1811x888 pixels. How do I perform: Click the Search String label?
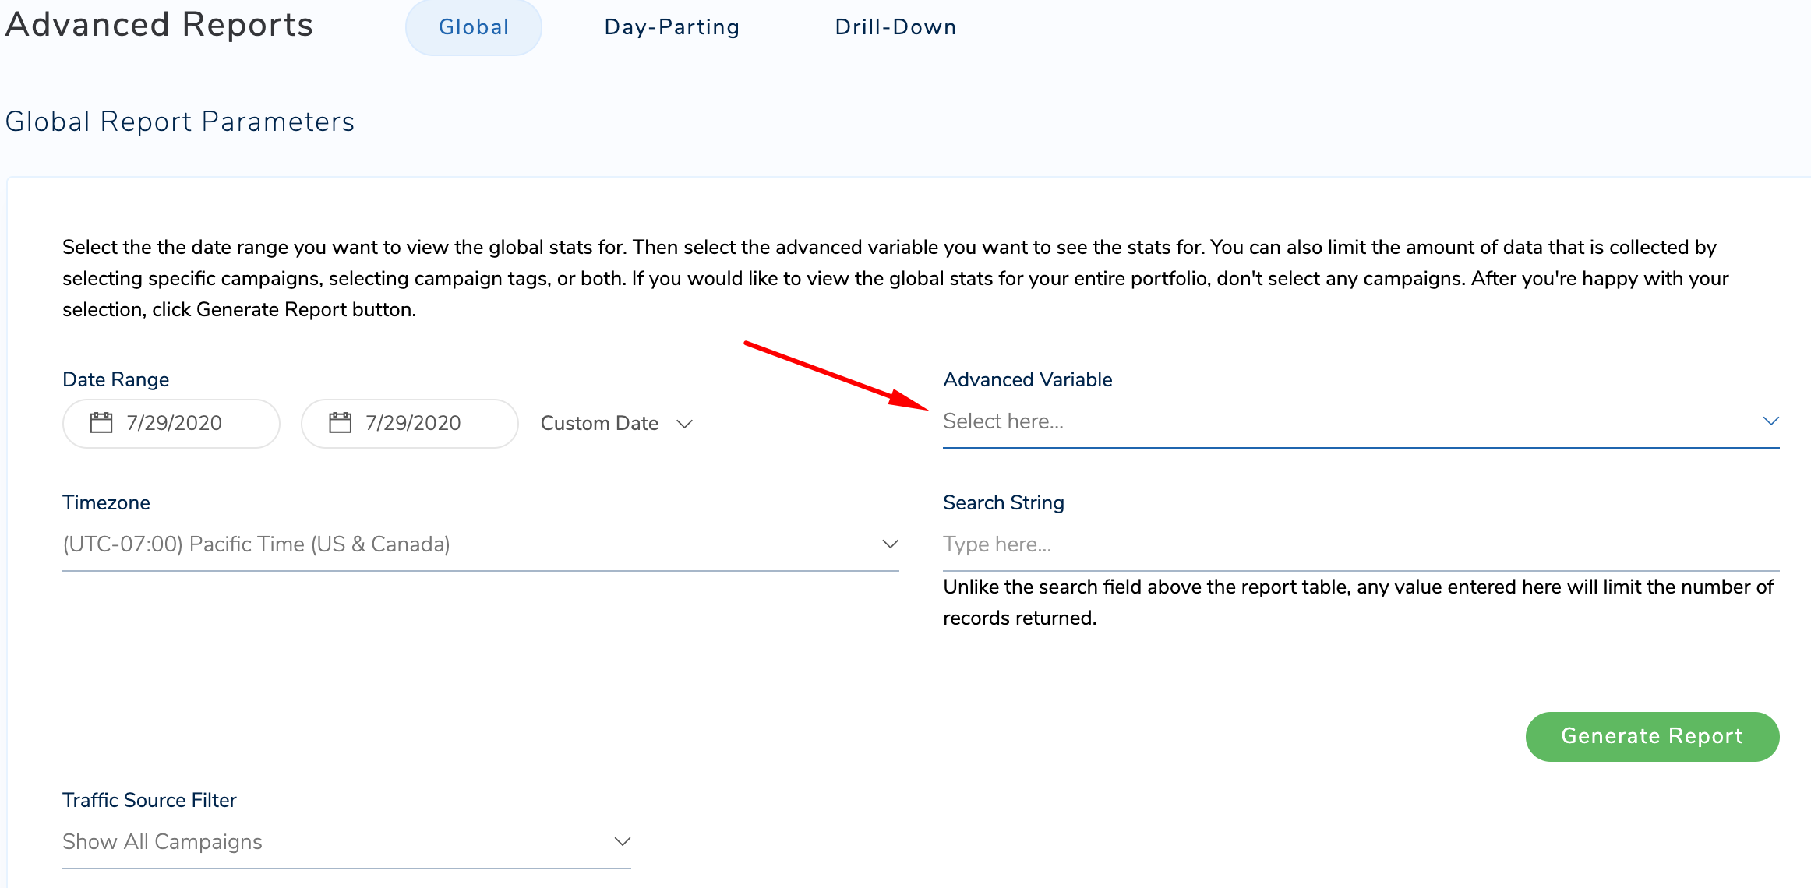1004,502
